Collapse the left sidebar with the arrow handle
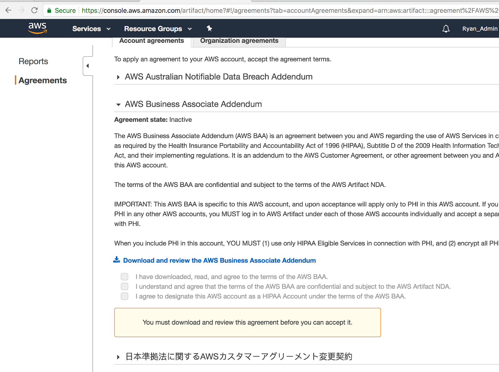The image size is (499, 372). [x=88, y=66]
